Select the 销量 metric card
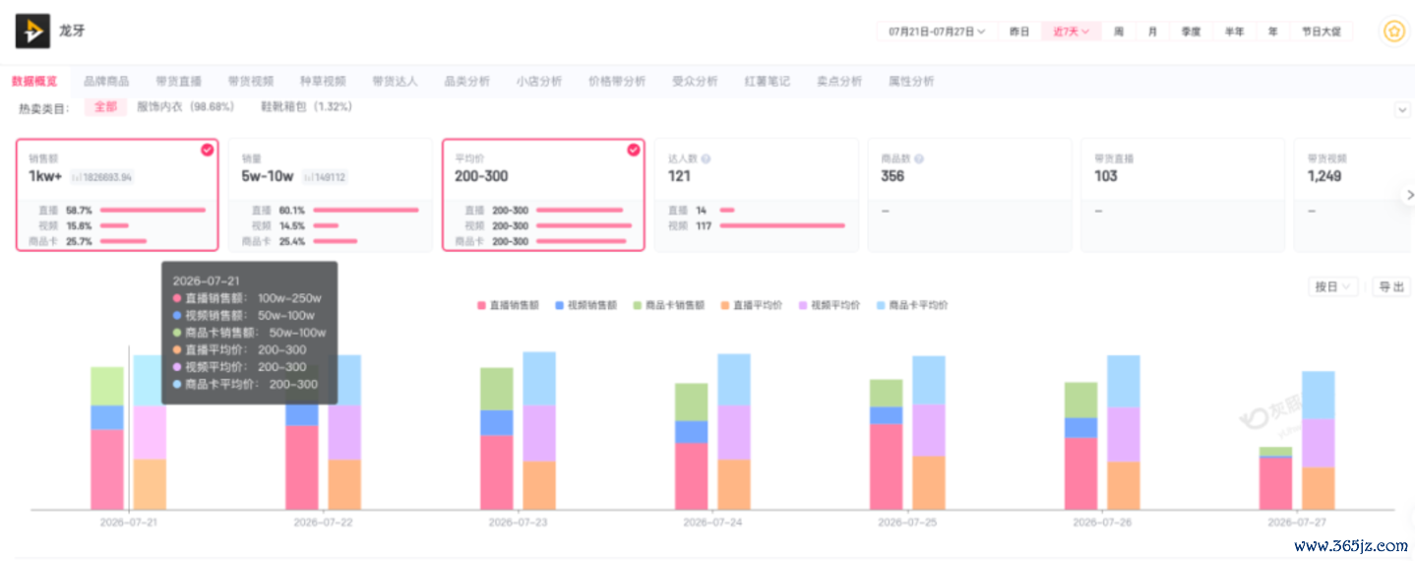The image size is (1415, 561). click(x=331, y=195)
